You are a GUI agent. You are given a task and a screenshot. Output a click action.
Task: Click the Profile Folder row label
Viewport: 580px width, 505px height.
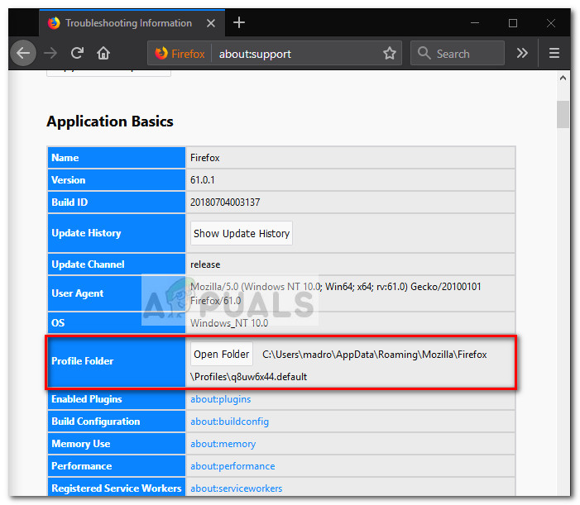tap(83, 361)
